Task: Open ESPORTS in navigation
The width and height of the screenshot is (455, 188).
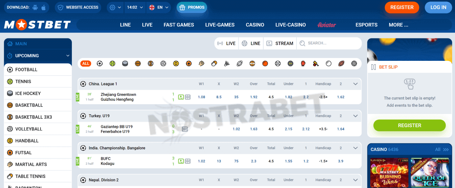Action: pos(367,25)
